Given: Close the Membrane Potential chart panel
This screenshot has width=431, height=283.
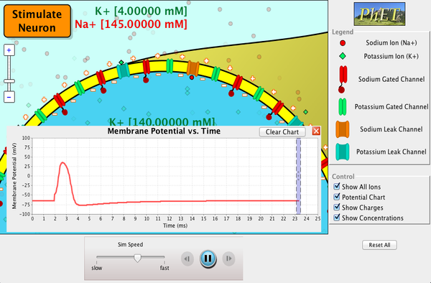Looking at the screenshot, I should click(316, 131).
